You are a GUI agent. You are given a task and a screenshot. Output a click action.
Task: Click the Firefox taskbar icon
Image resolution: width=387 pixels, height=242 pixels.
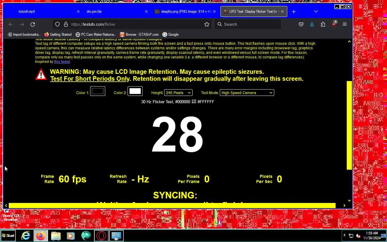click(41, 235)
